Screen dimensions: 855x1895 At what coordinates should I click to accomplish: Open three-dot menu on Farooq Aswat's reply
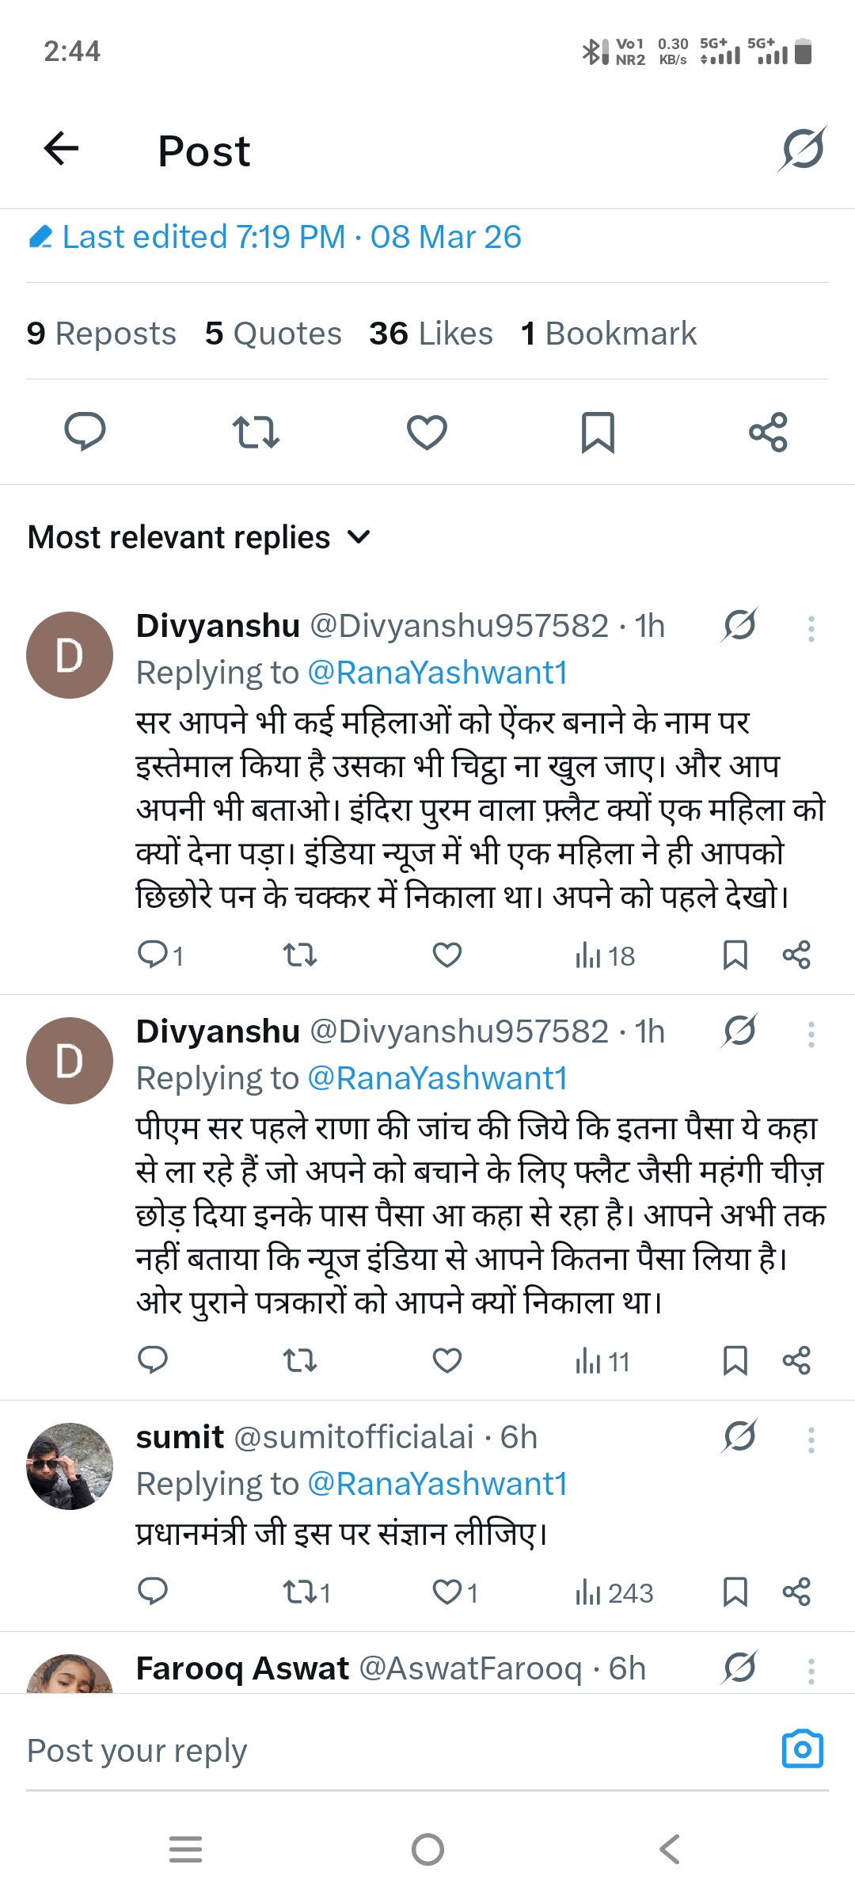(x=811, y=1670)
